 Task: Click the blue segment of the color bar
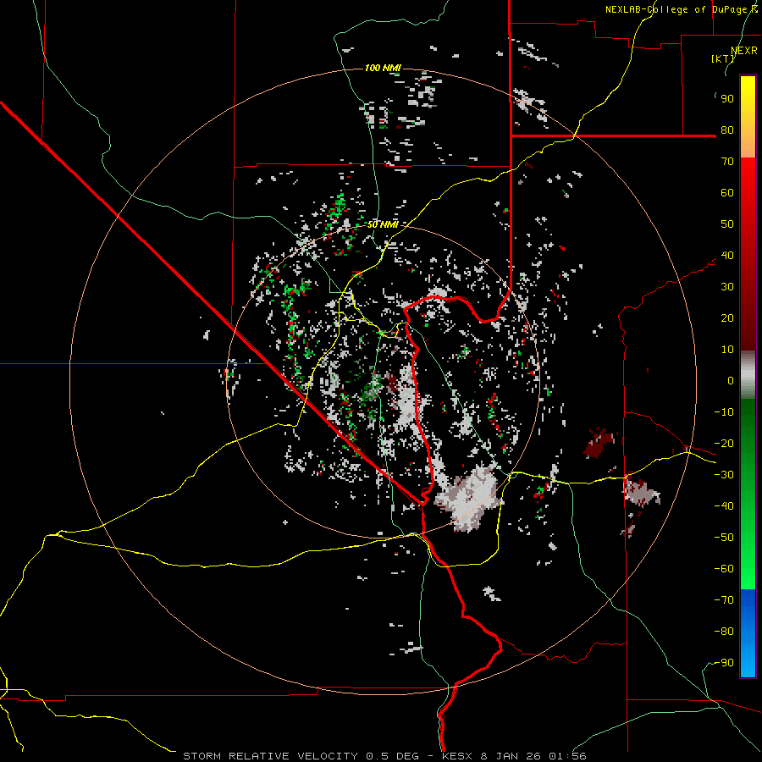coord(748,633)
